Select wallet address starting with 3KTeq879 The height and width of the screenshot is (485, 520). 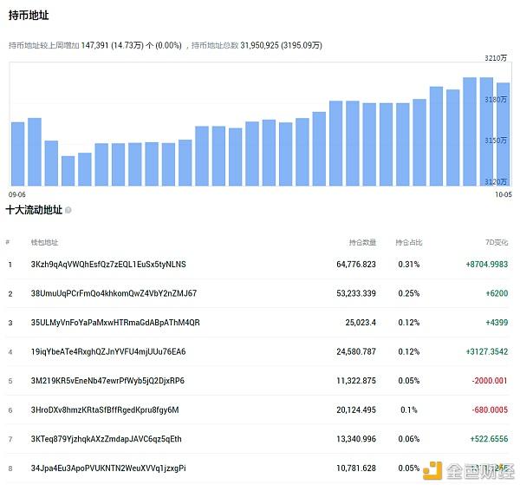pyautogui.click(x=106, y=439)
